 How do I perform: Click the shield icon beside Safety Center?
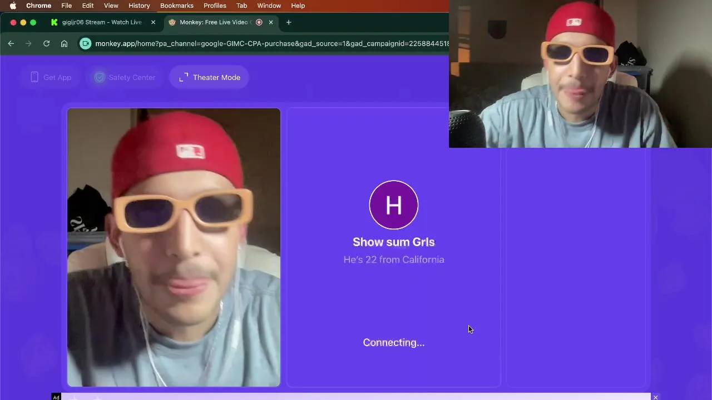click(99, 77)
